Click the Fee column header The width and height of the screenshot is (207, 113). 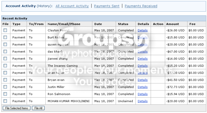pyautogui.click(x=192, y=24)
